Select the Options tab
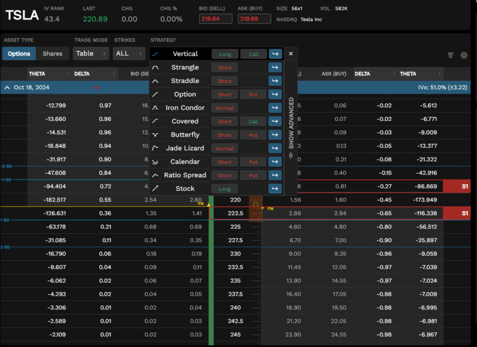477x347 pixels. 19,54
